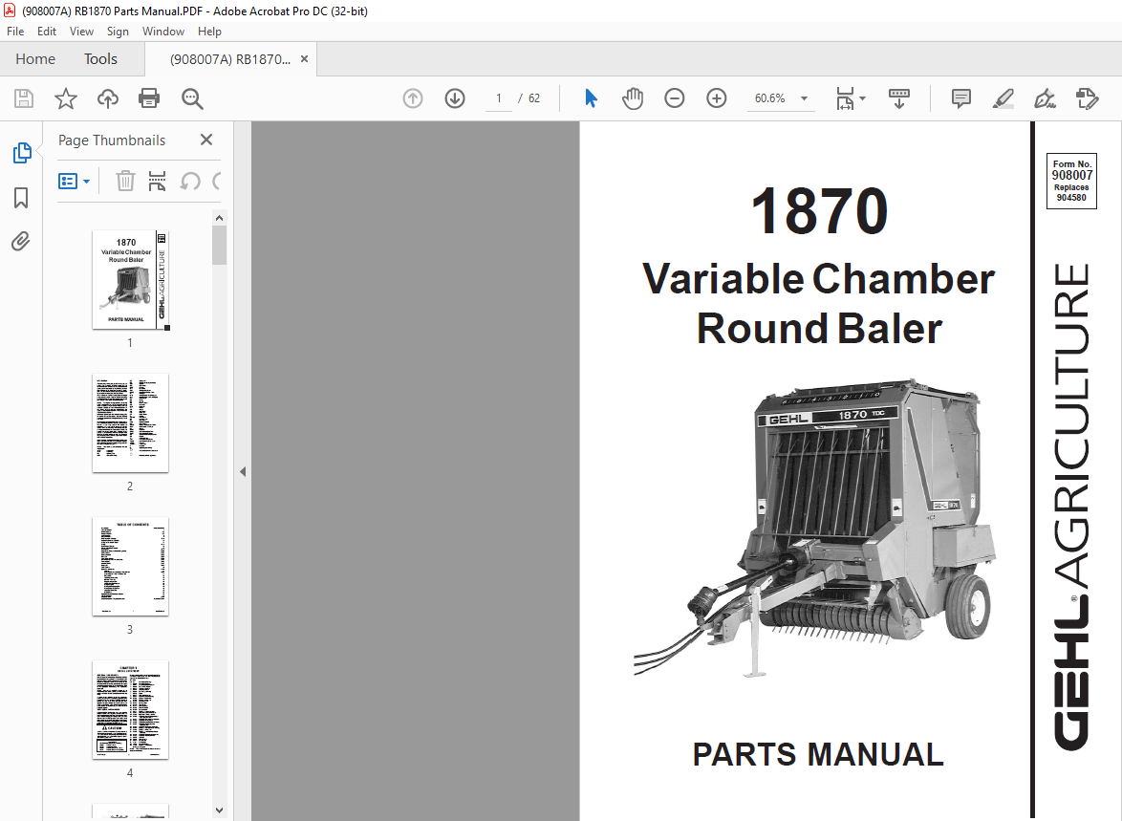
Task: Collapse the navigation pane arrow
Action: (243, 472)
